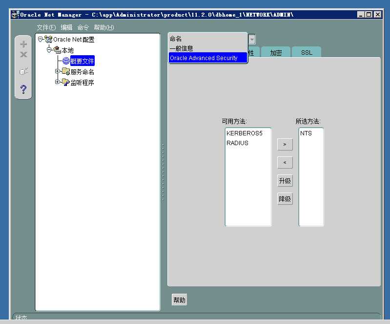
Task: Close the Oracle Net Manager window
Action: [x=378, y=15]
